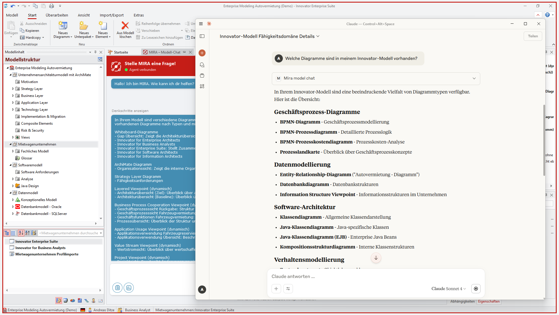
Task: Click the Neues Element ribbon icon
Action: 103,26
